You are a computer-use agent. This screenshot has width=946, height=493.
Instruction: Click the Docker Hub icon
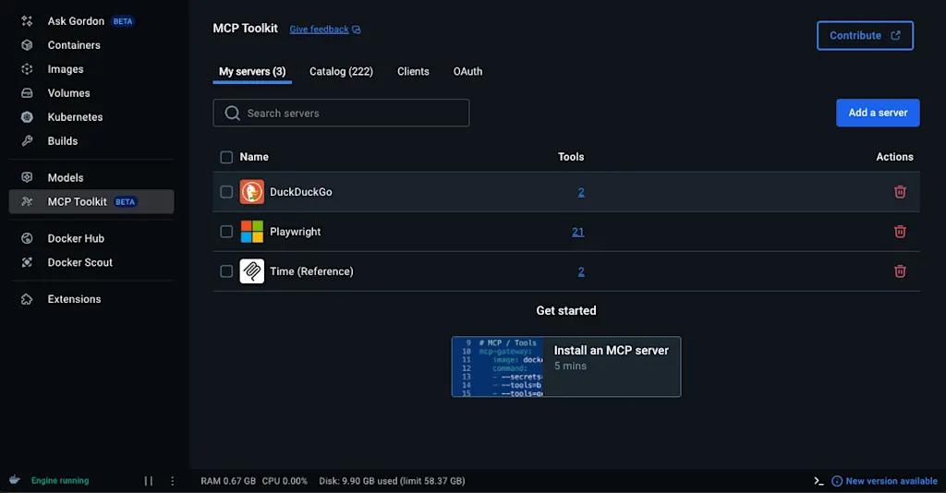tap(27, 238)
